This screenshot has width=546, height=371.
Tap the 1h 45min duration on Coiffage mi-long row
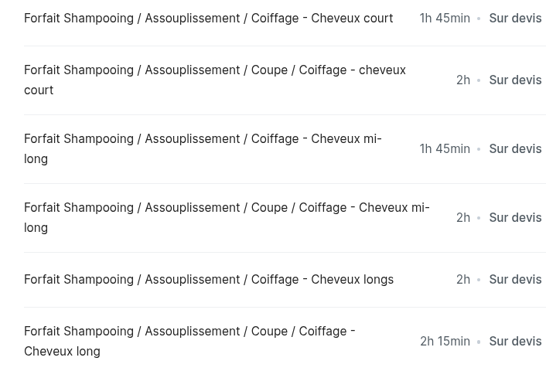pos(445,148)
